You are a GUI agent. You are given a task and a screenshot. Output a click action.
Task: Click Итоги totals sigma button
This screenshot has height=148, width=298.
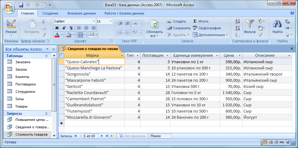[201, 21]
